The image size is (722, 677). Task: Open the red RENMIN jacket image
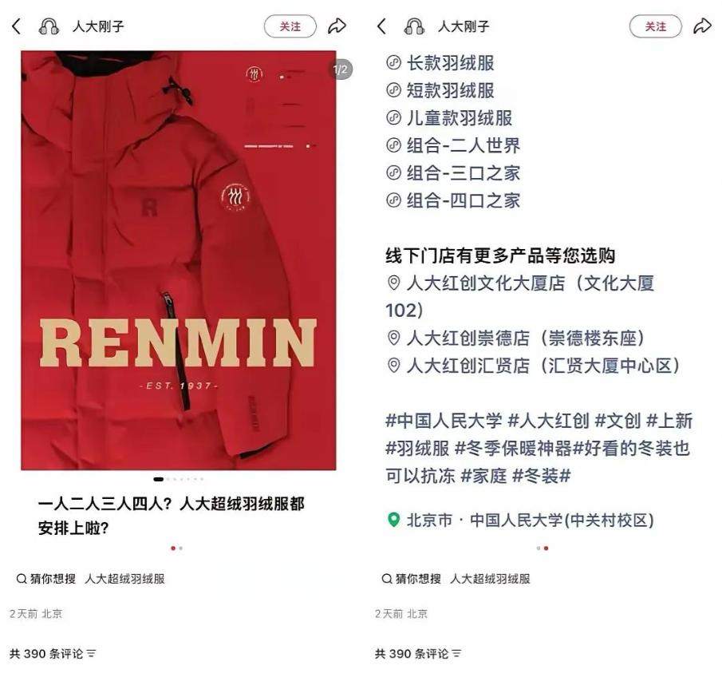point(178,260)
